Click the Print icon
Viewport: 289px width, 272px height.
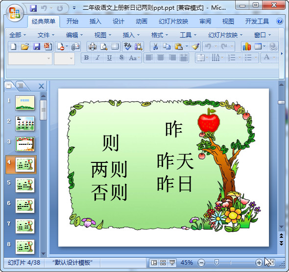point(93,46)
